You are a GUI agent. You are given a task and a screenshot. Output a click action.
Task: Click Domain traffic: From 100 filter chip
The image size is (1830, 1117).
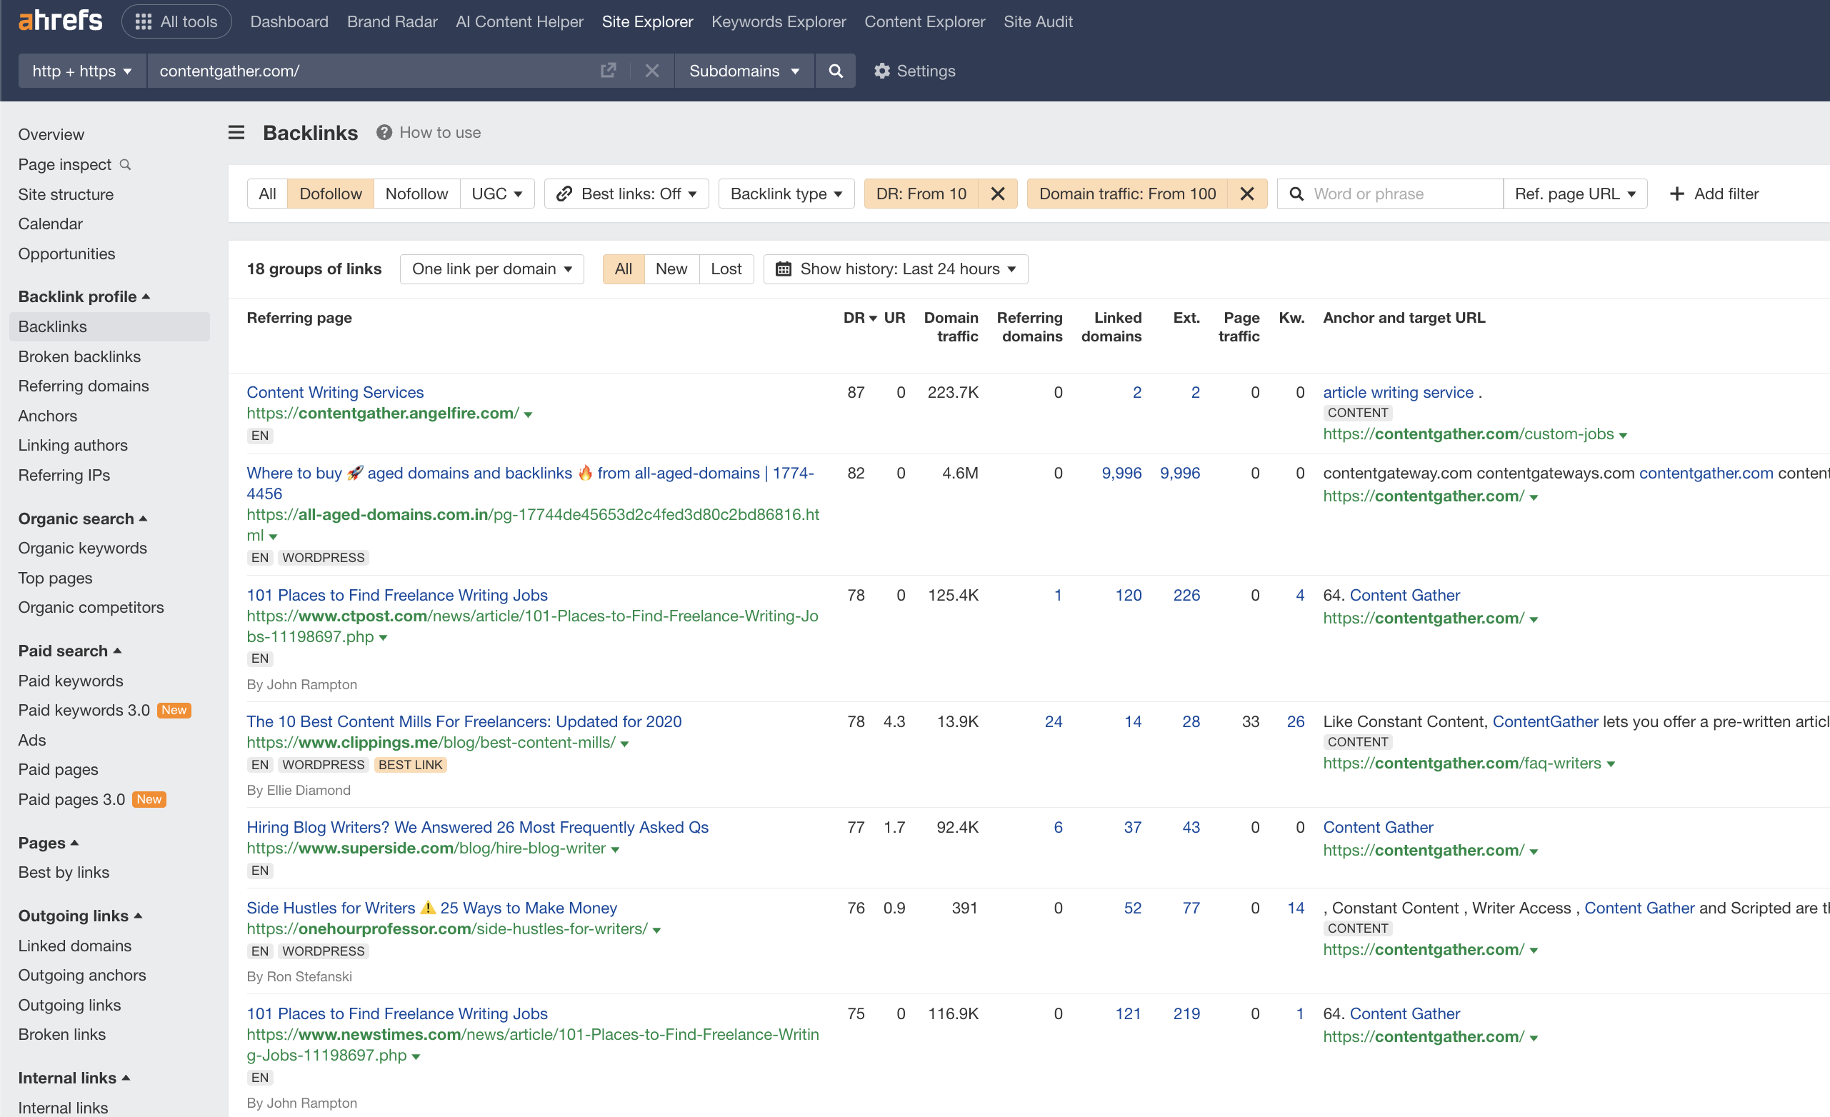tap(1127, 194)
